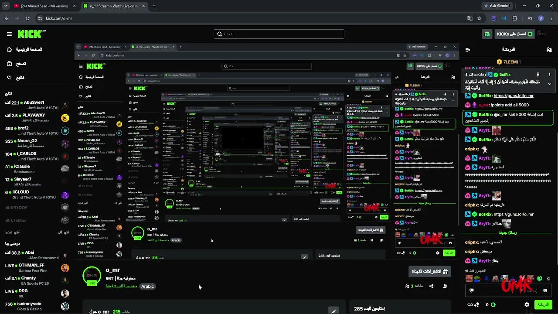558x314 pixels.
Task: Click the site info icon before kick.com/o-mr in outermost browser
Action: coord(40,18)
